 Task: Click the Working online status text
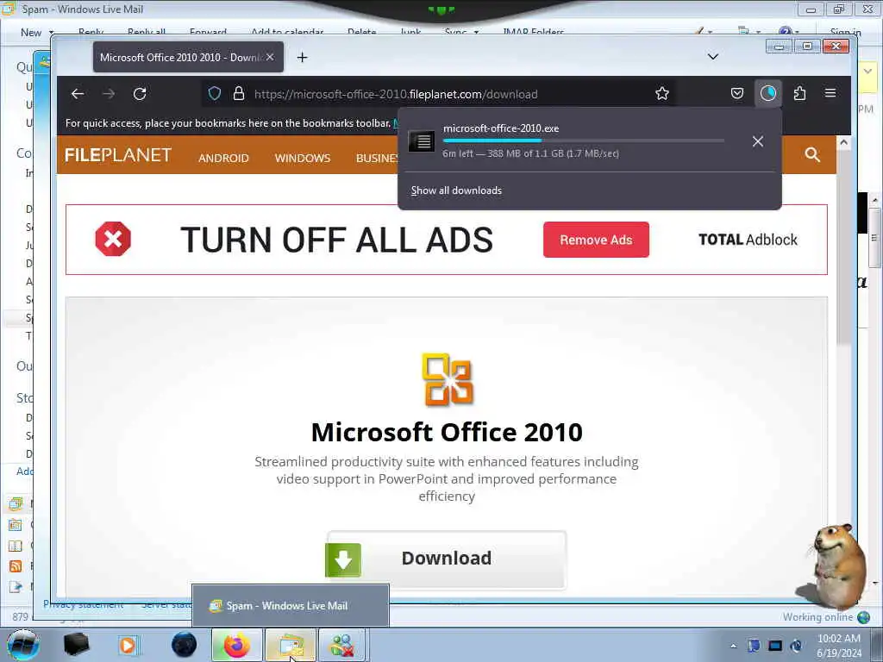[817, 617]
